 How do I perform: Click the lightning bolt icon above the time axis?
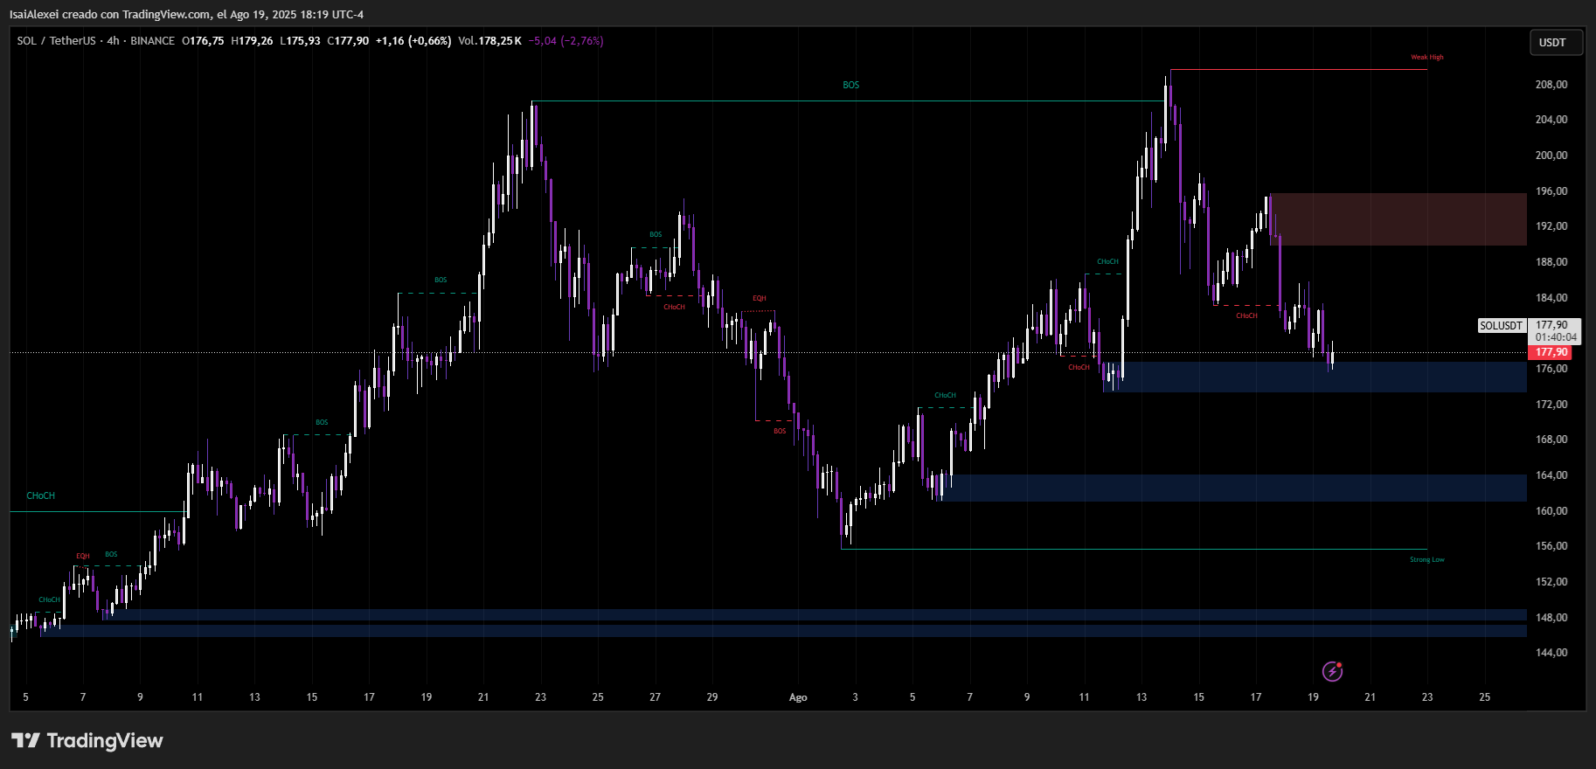(1332, 671)
